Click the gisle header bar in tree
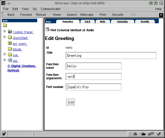The image size is (165, 138). [x=20, y=21]
